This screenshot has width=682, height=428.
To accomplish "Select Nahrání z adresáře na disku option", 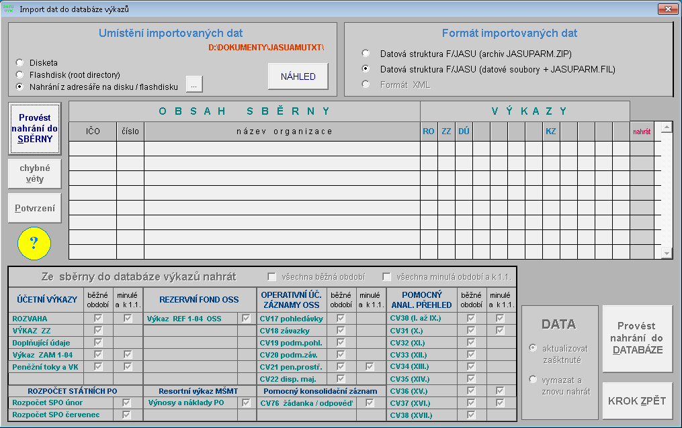I will pos(19,87).
